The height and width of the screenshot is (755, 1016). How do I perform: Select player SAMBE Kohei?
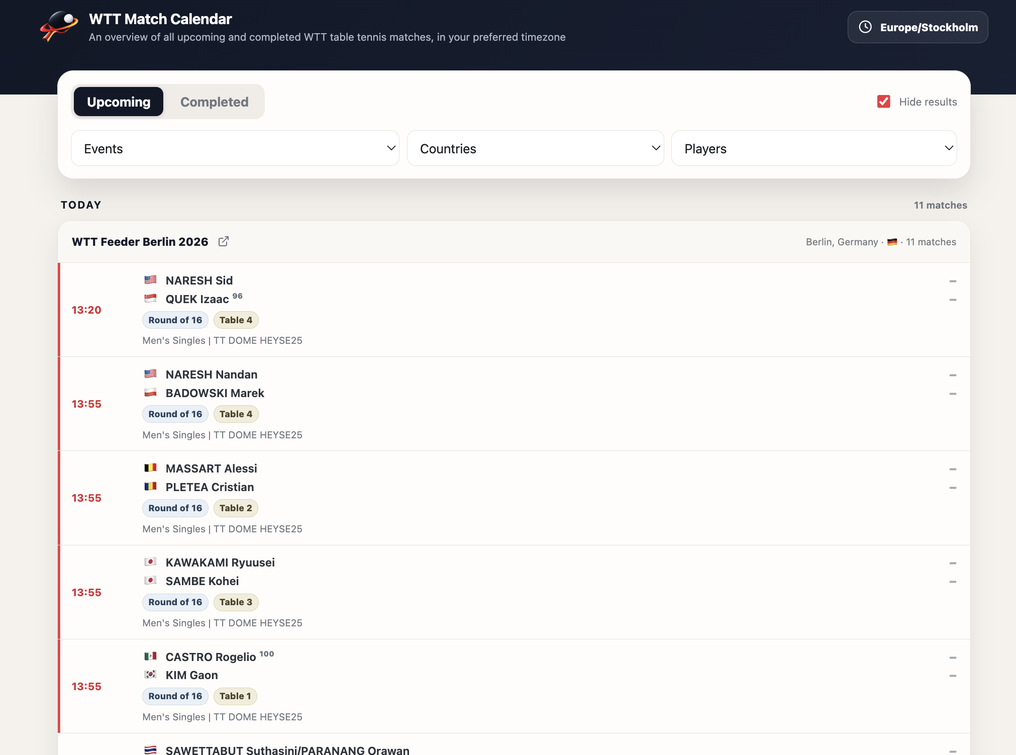[202, 581]
